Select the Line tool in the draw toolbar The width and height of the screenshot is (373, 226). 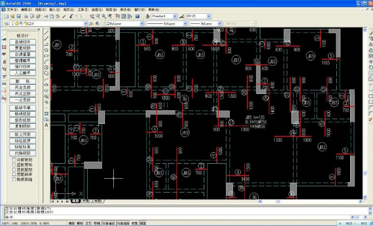coord(47,33)
